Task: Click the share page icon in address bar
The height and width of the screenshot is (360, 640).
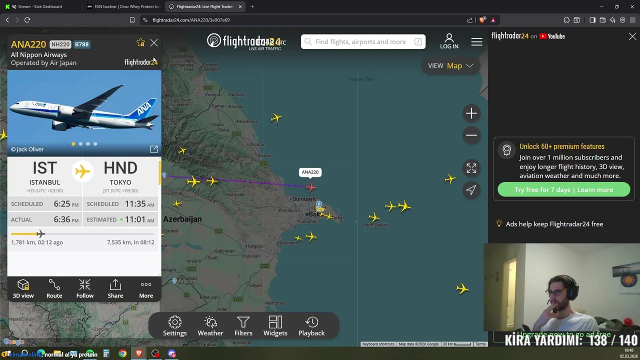Action: point(470,20)
